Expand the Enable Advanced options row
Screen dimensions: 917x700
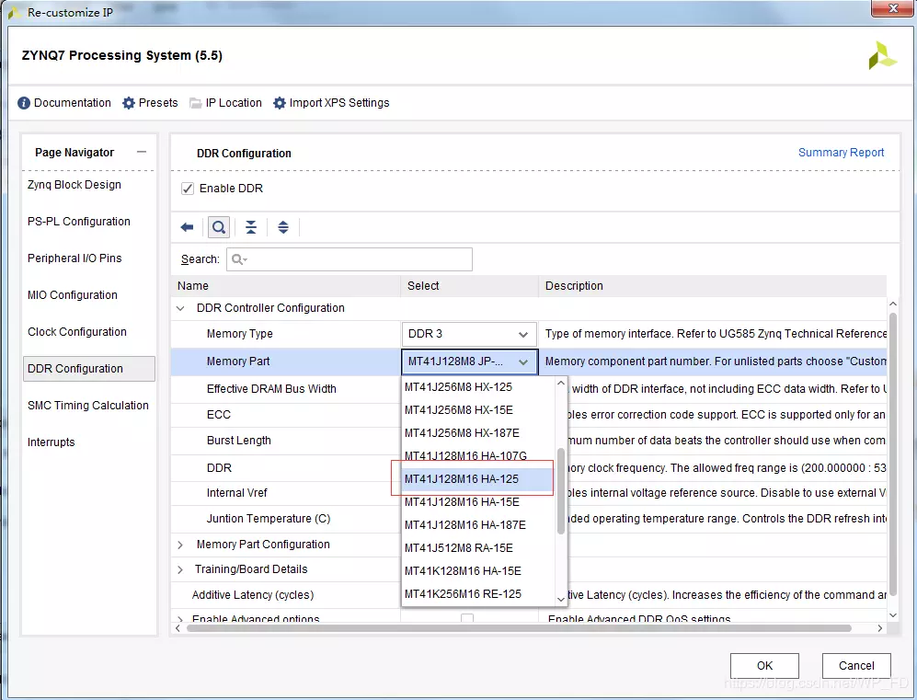point(180,619)
